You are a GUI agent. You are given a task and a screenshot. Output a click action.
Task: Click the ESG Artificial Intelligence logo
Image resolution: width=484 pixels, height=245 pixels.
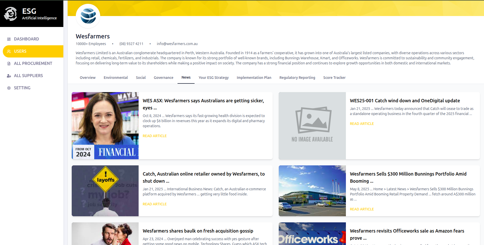[30, 14]
